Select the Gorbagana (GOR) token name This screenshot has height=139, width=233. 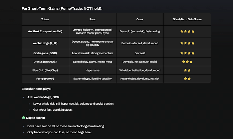pos(45,53)
